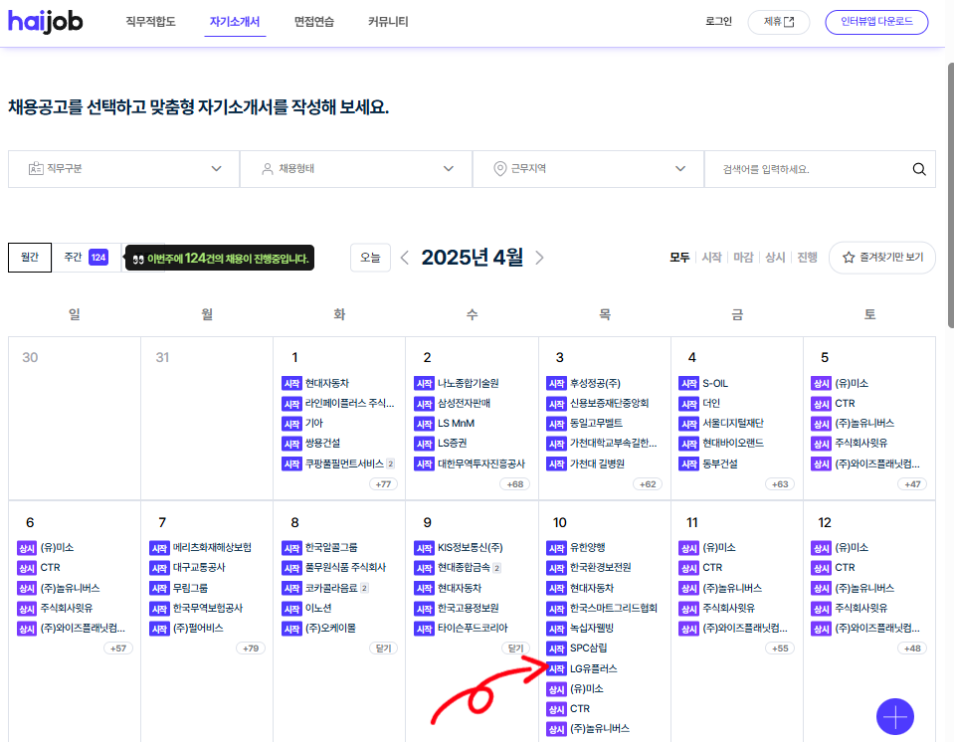The width and height of the screenshot is (954, 742).
Task: Filter postings by 상시
Action: click(x=775, y=258)
